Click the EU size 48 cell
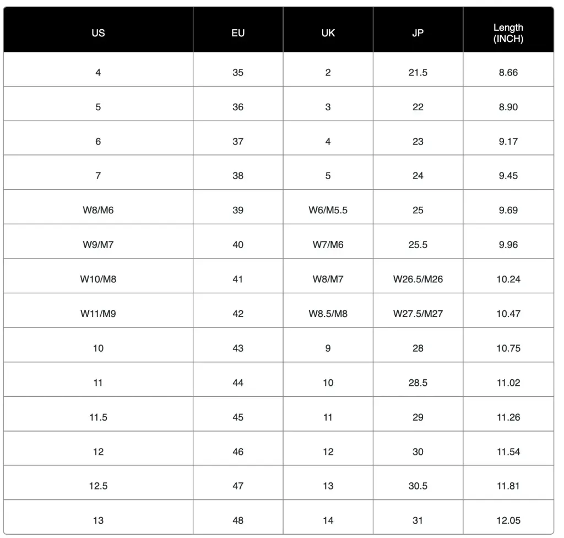 [x=238, y=520]
